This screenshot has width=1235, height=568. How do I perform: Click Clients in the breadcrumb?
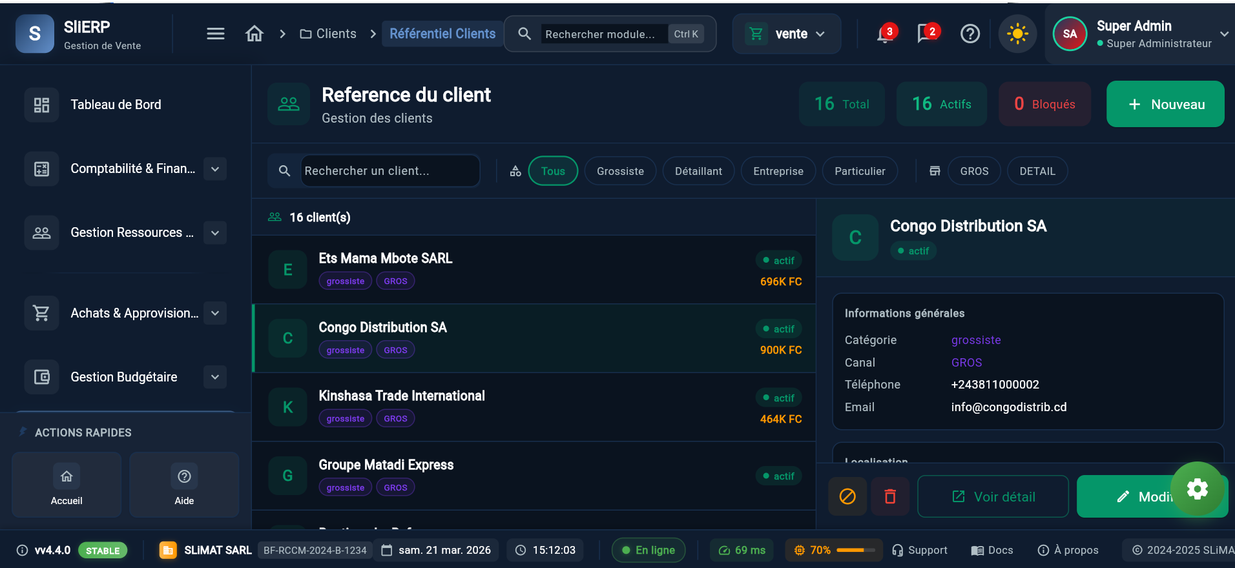coord(328,34)
